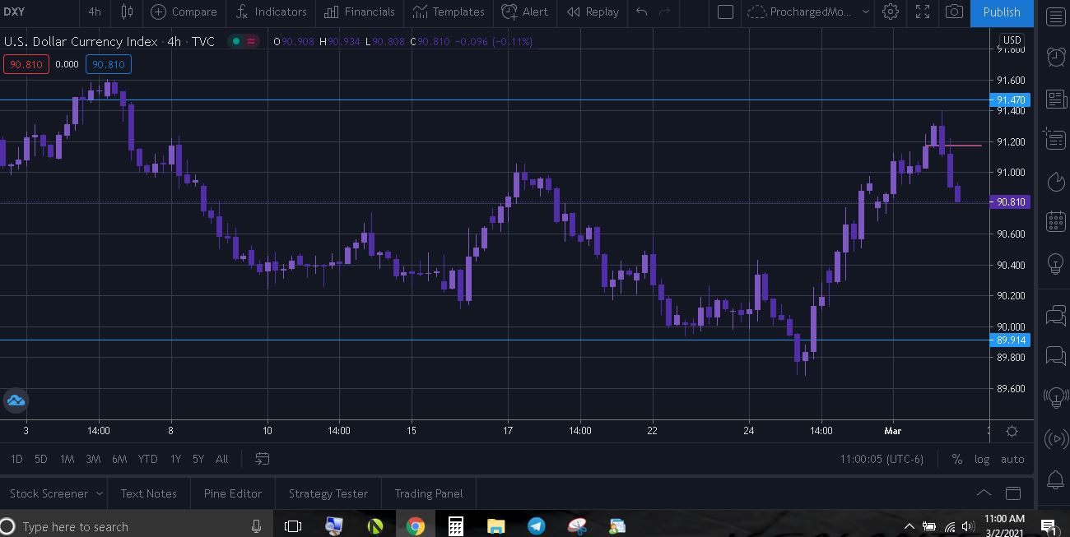This screenshot has height=537, width=1070.
Task: Open the streams broadcast icon
Action: 1055,438
